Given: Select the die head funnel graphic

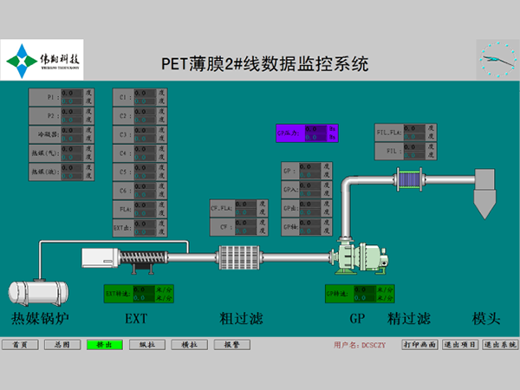Looking at the screenshot, I should [487, 196].
